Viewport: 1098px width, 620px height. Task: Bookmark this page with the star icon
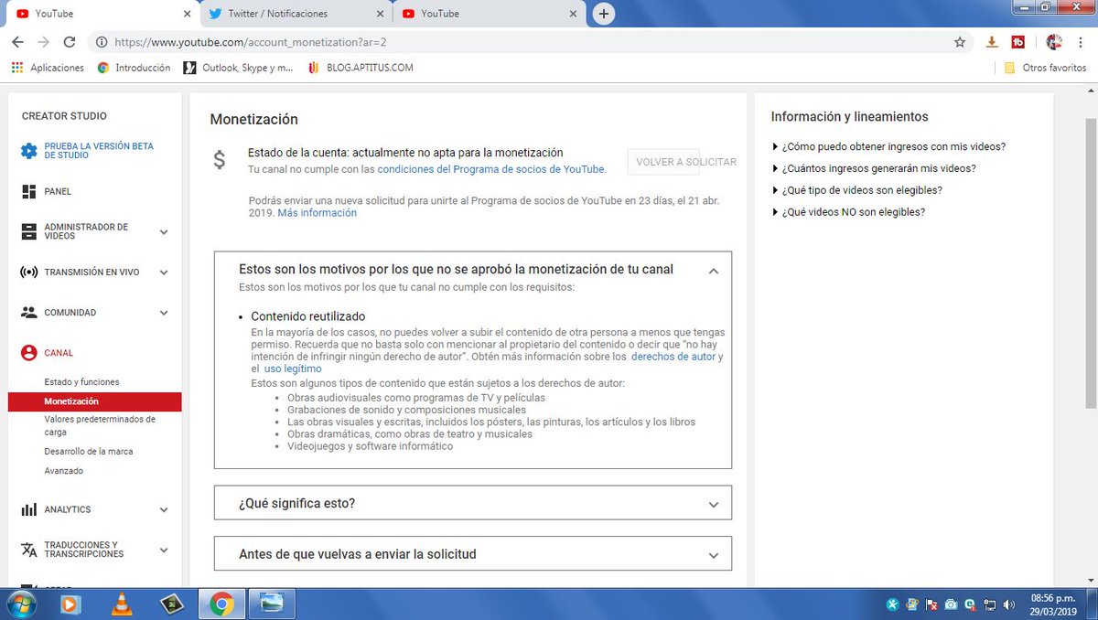point(960,42)
